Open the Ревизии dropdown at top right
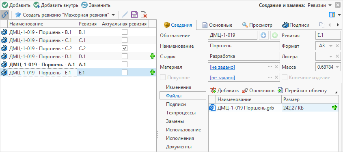343x152 pixels. (330, 5)
